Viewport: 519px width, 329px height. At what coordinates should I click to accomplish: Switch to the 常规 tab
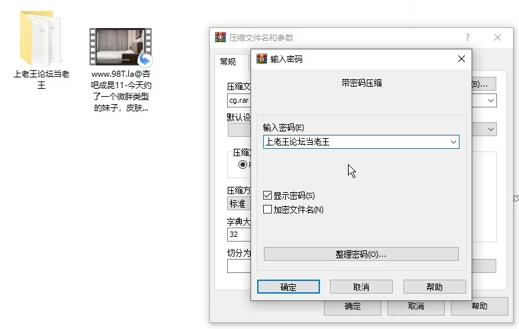click(228, 61)
